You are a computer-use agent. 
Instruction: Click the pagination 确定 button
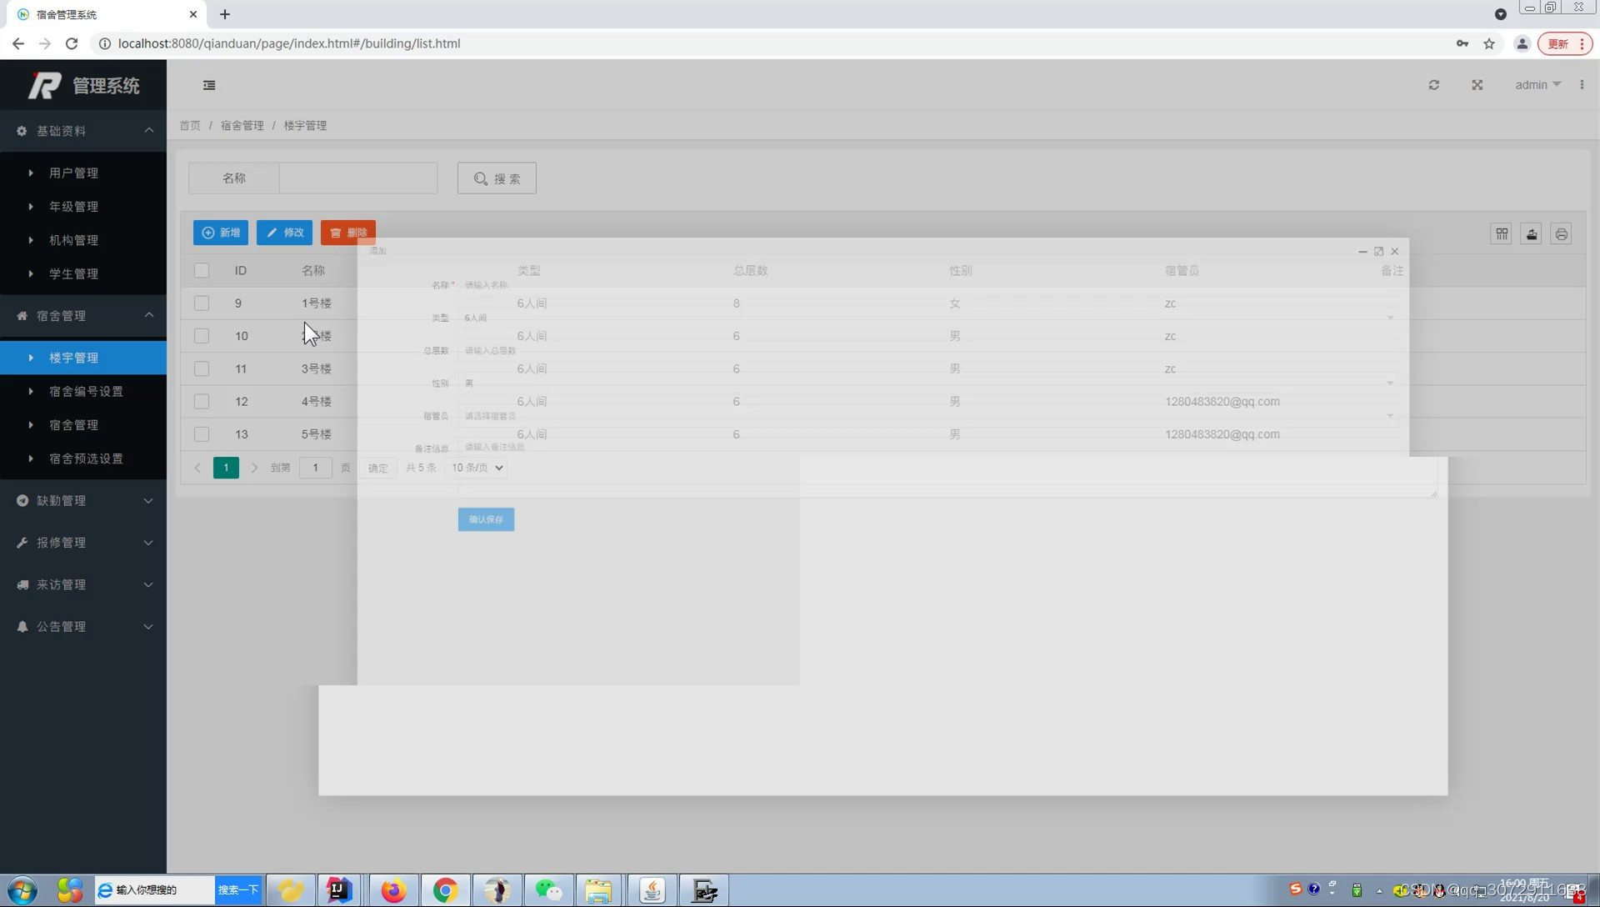[378, 468]
